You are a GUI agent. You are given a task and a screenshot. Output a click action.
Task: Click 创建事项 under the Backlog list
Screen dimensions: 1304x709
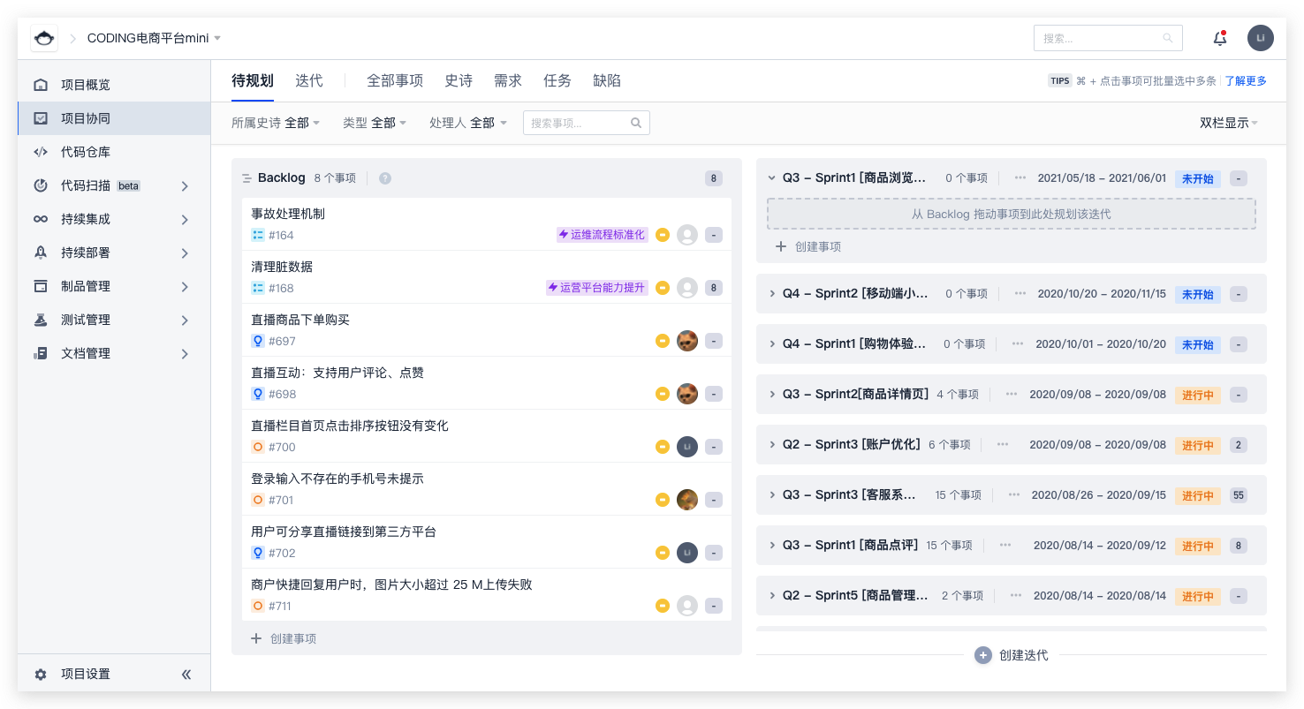[x=284, y=638]
